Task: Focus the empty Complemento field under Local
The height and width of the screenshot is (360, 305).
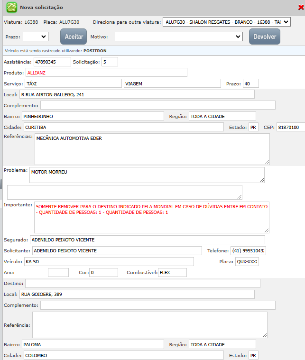Action: point(157,105)
